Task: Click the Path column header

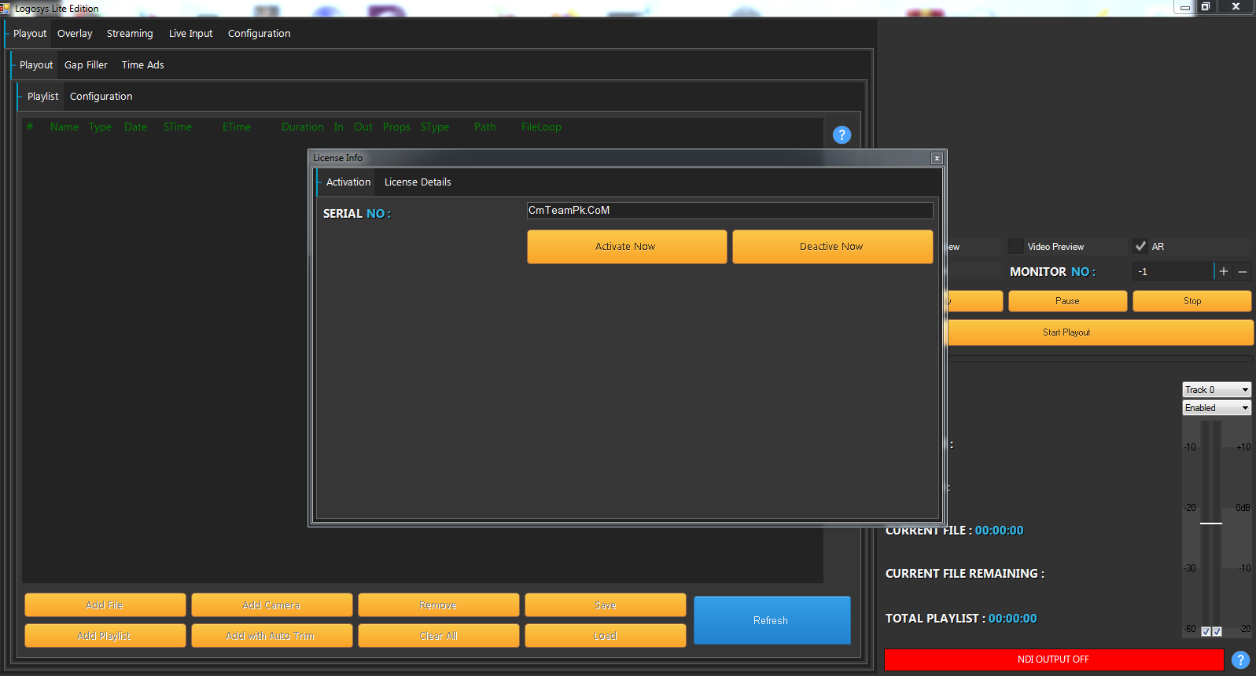Action: tap(484, 127)
